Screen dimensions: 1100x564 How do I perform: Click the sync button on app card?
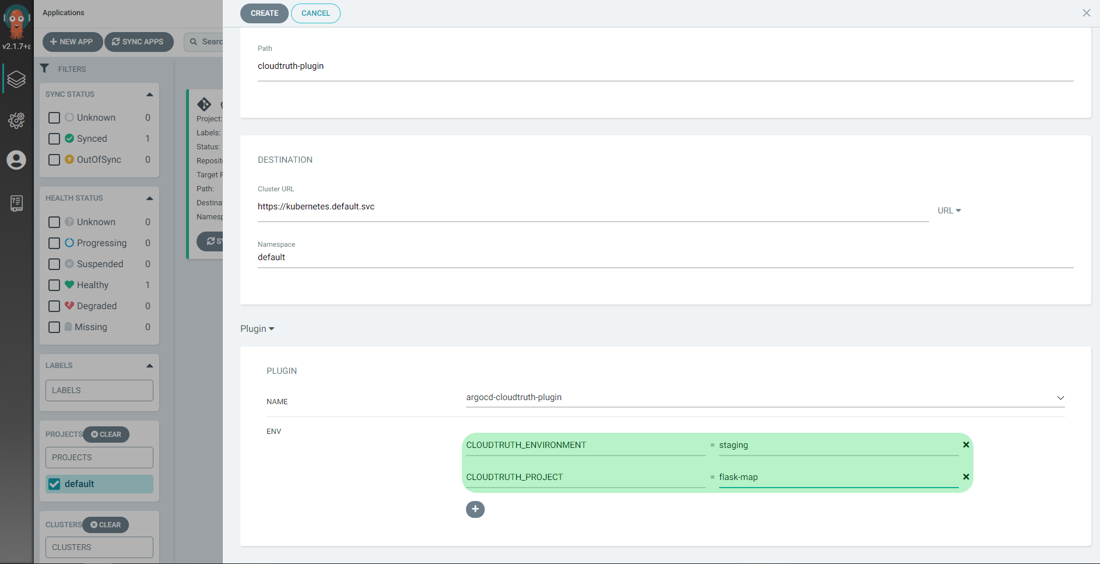point(211,241)
